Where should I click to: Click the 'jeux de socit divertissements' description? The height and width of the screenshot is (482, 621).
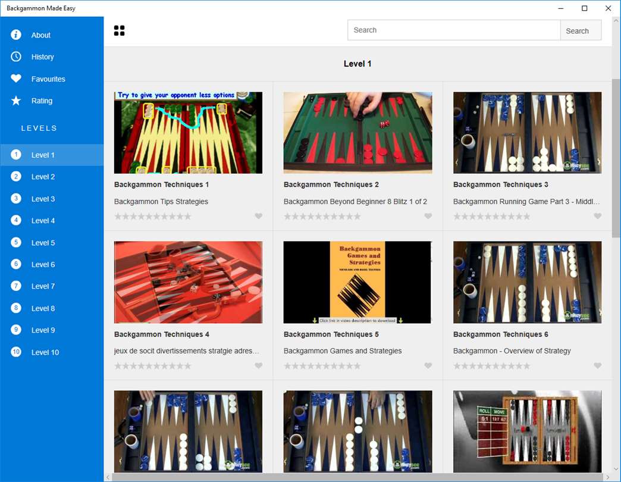(x=187, y=351)
